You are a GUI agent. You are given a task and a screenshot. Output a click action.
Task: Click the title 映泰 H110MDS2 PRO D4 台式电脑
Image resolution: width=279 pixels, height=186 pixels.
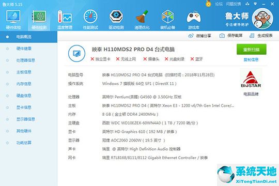(133, 49)
